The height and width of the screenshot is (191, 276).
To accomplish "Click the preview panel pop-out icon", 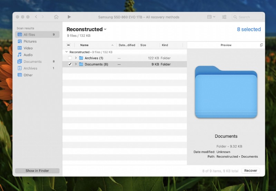I will point(261,45).
